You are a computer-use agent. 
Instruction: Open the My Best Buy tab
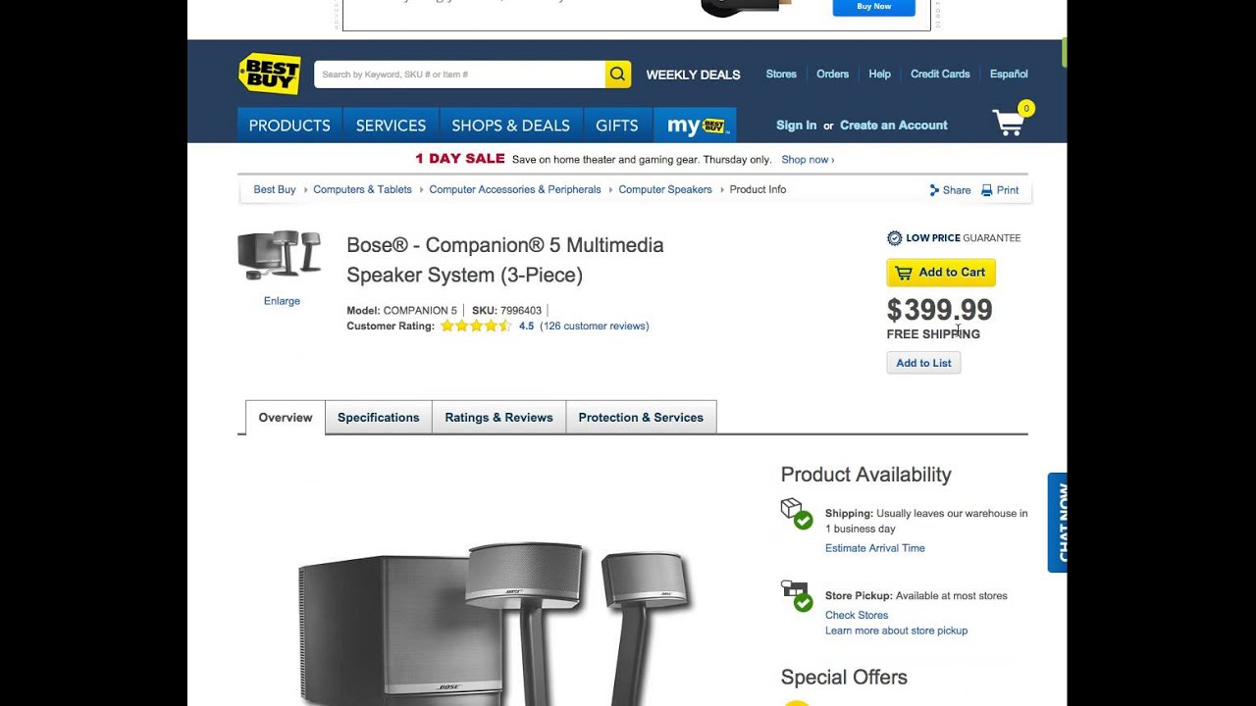(x=695, y=126)
